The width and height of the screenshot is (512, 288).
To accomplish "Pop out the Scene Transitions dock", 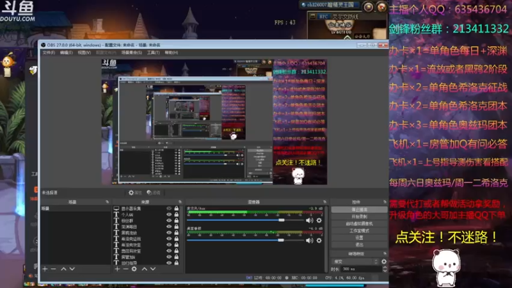I will pos(385,253).
